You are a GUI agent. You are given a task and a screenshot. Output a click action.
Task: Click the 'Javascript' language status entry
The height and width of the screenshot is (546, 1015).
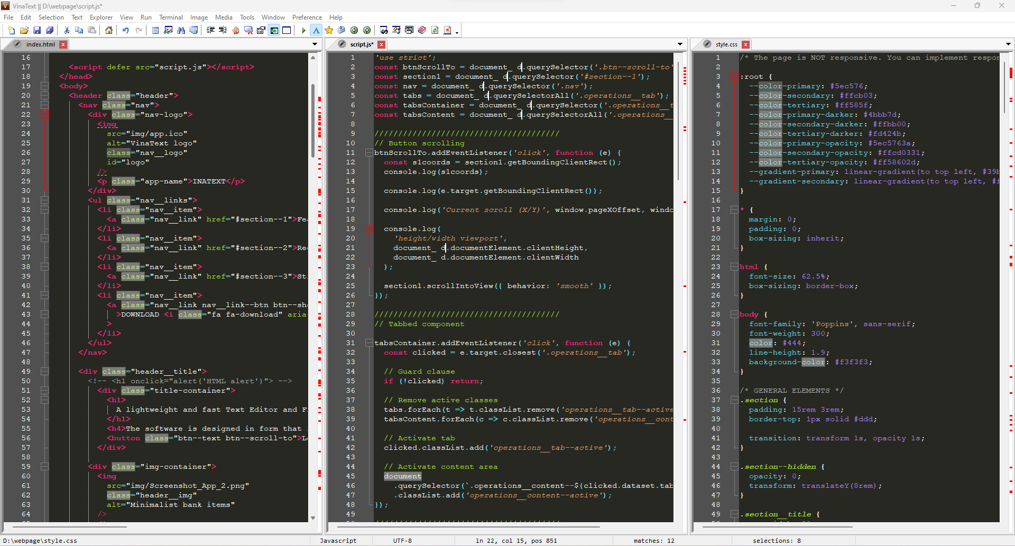pyautogui.click(x=338, y=541)
